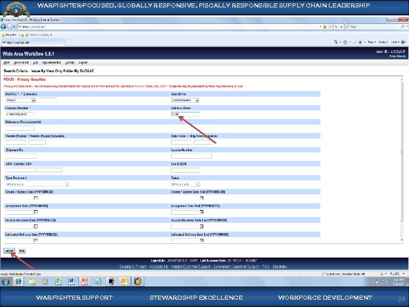Click the Feeds icon in command bar

click(x=345, y=42)
